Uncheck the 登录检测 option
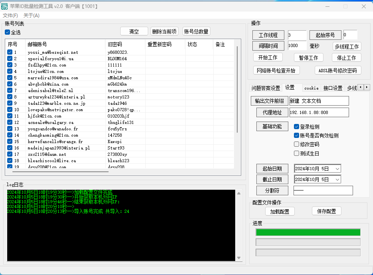This screenshot has height=275, width=373. click(x=296, y=127)
